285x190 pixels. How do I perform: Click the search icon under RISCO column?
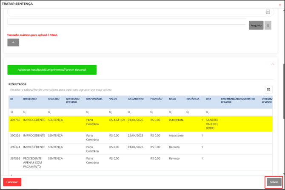pyautogui.click(x=171, y=112)
